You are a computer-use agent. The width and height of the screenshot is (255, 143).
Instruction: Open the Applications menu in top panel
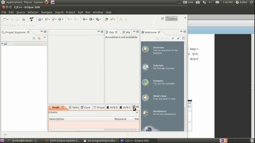point(14,2)
